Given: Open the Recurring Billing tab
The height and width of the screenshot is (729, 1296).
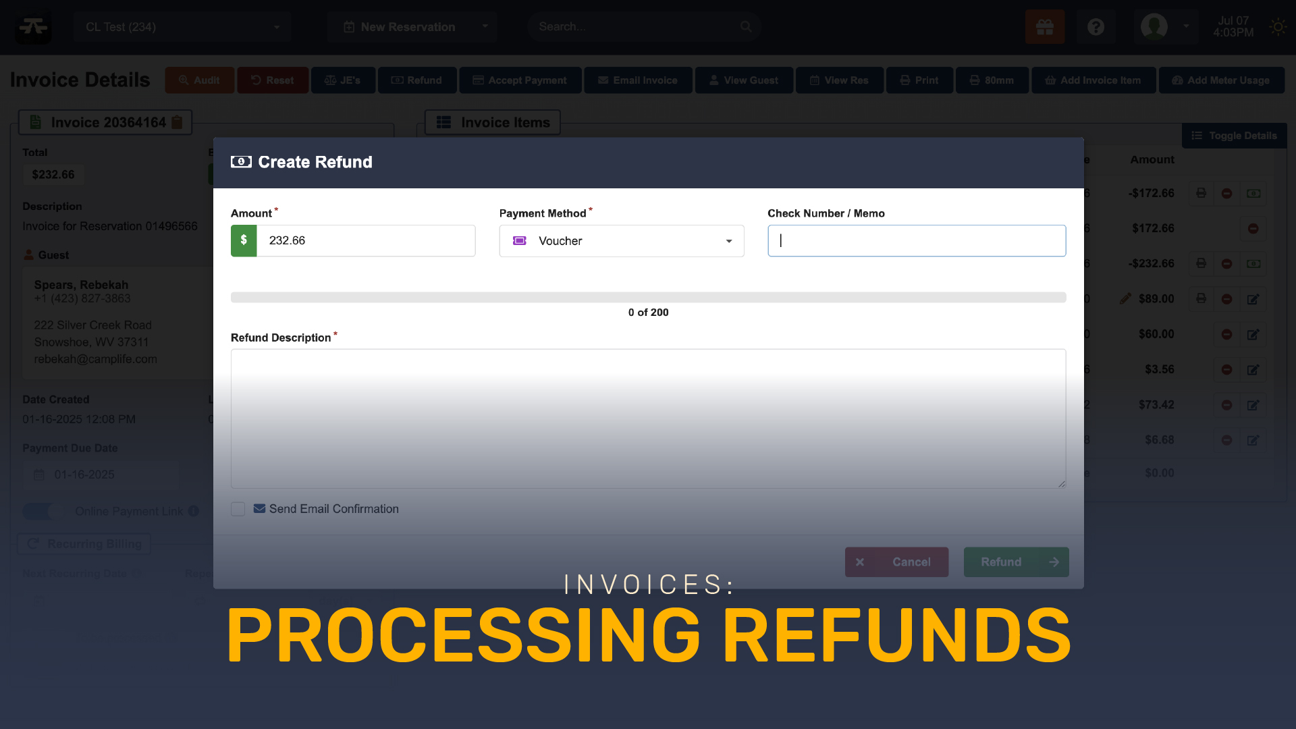Looking at the screenshot, I should 84,543.
